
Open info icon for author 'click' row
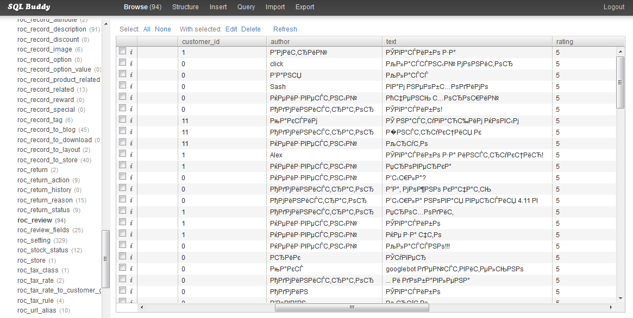click(131, 63)
